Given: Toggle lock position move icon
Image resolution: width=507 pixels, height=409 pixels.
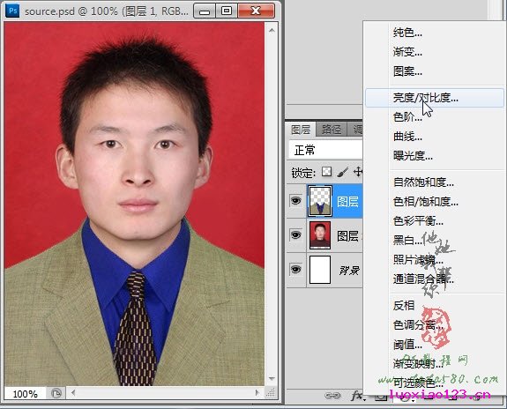Looking at the screenshot, I should tap(358, 172).
